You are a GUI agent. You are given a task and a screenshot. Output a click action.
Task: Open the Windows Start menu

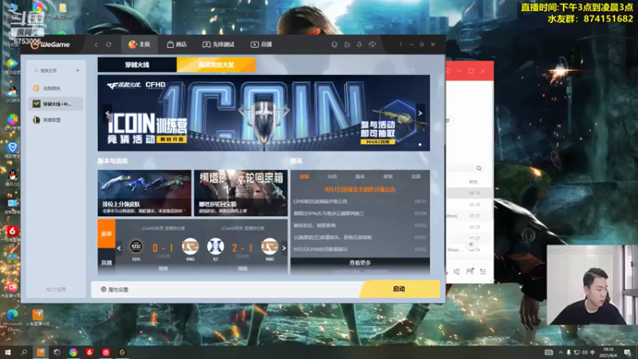point(7,353)
